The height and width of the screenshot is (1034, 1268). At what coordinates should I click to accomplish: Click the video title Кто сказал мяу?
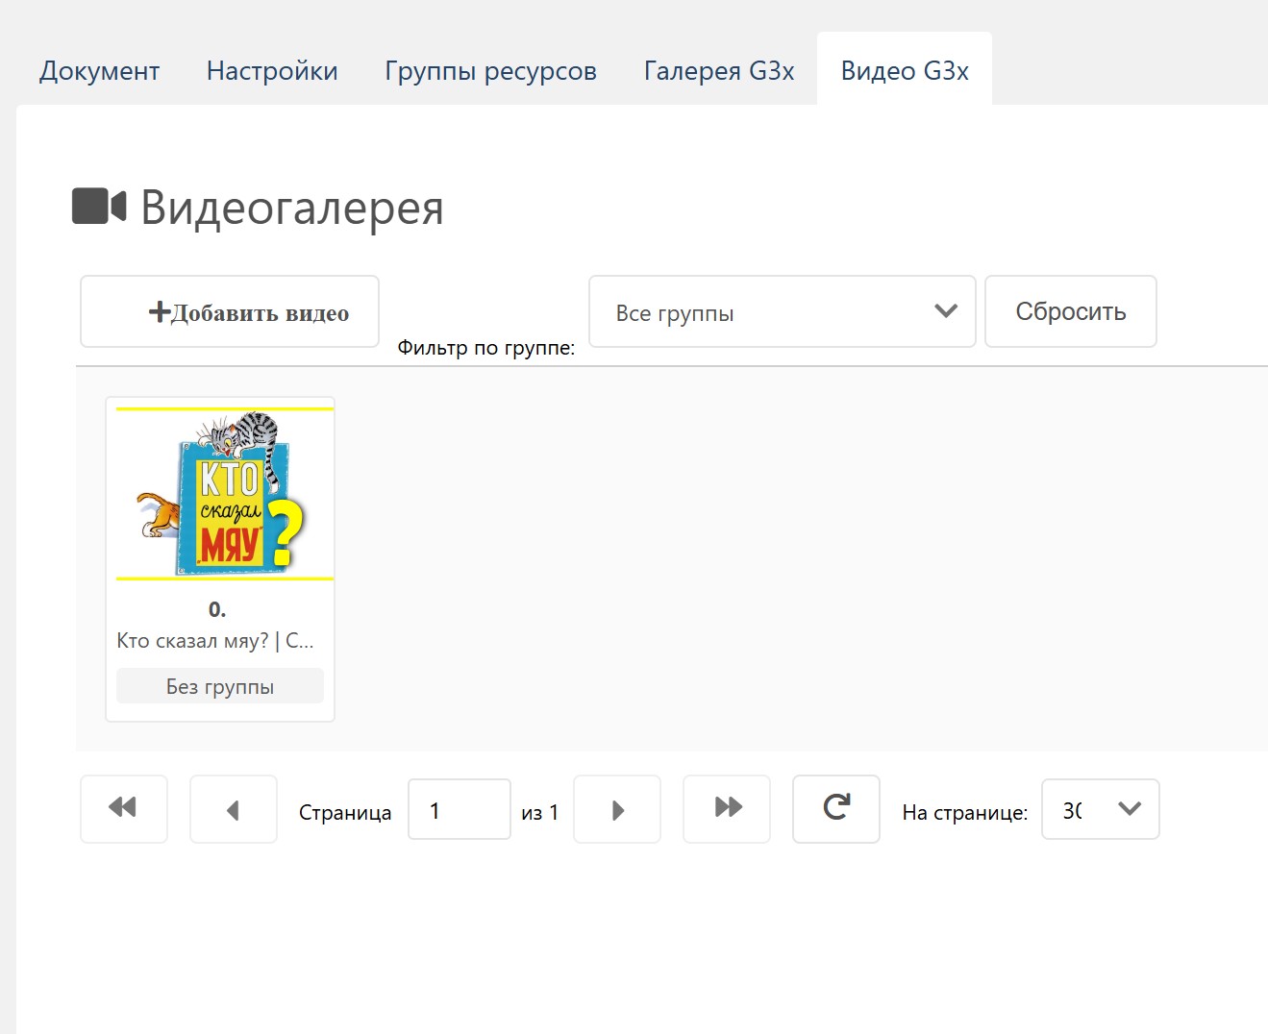point(214,641)
